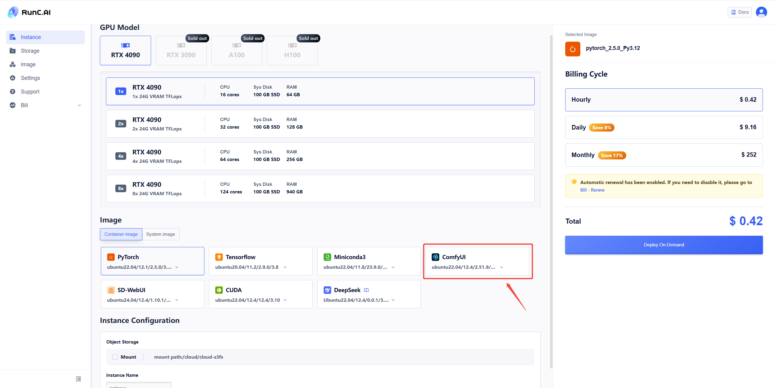Screen dimensions: 775x388
Task: Select the sold-out A100 card
Action: coord(237,51)
